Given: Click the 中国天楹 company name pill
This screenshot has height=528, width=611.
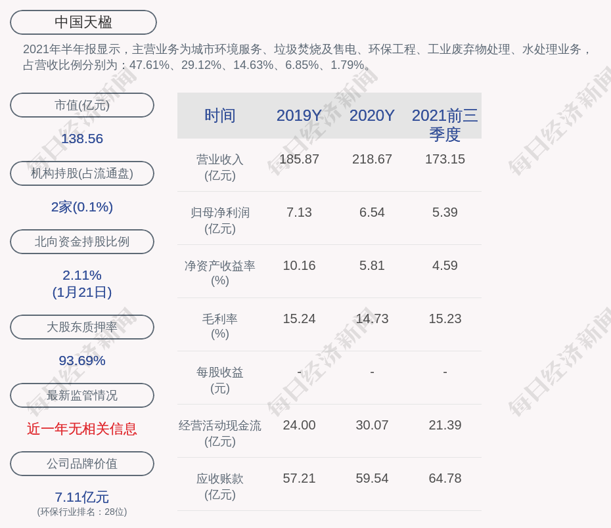Looking at the screenshot, I should pos(83,22).
